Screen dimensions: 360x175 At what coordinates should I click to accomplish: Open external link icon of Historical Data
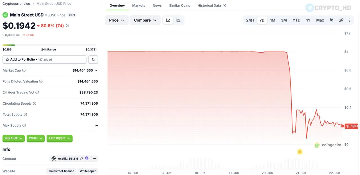click(224, 5)
